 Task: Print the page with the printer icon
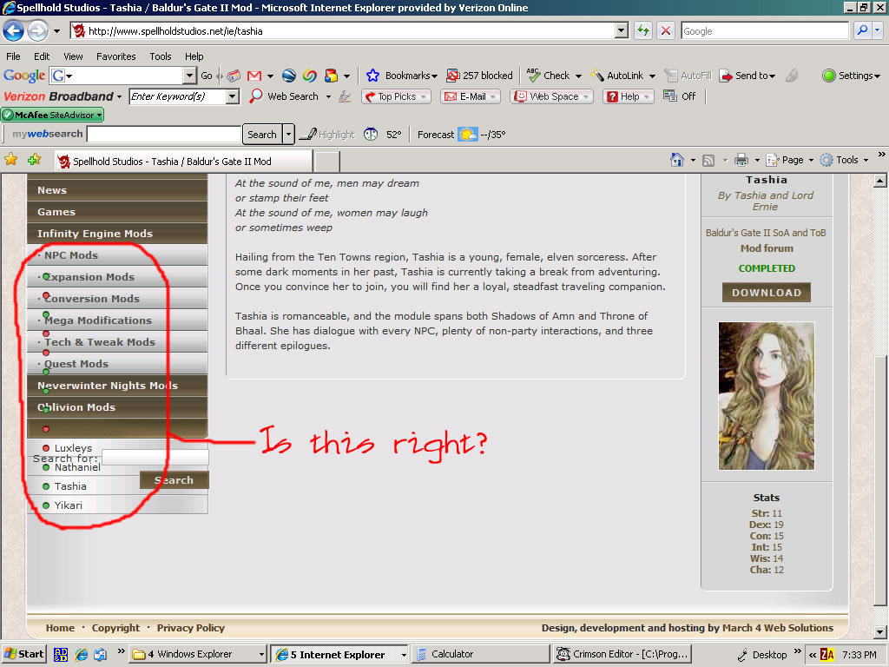(x=741, y=160)
